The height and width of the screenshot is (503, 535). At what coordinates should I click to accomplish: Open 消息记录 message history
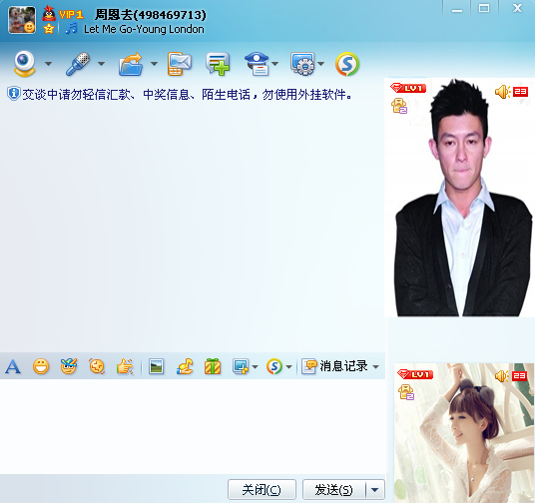pyautogui.click(x=335, y=366)
